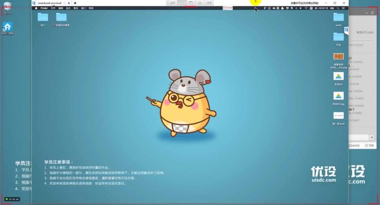Open the 文件 menu in Finder
This screenshot has width=380, height=205.
pos(53,8)
